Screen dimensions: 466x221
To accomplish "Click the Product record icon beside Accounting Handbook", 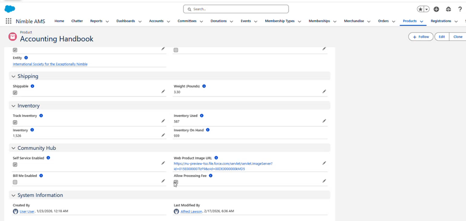I will coord(12,37).
